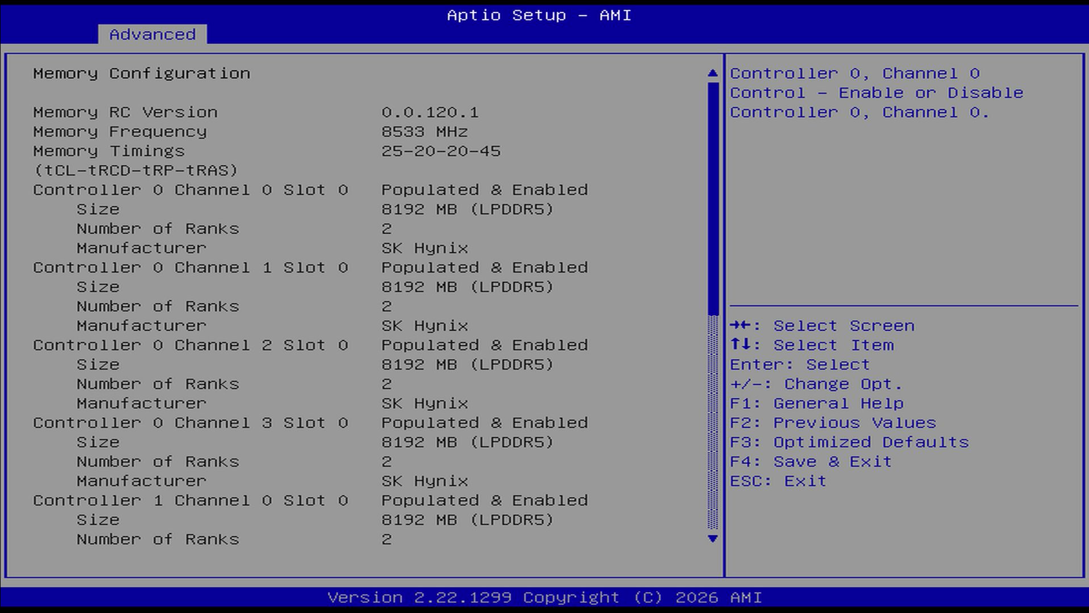Viewport: 1089px width, 613px height.
Task: Click the lower scrollbar track area
Action: [713, 423]
